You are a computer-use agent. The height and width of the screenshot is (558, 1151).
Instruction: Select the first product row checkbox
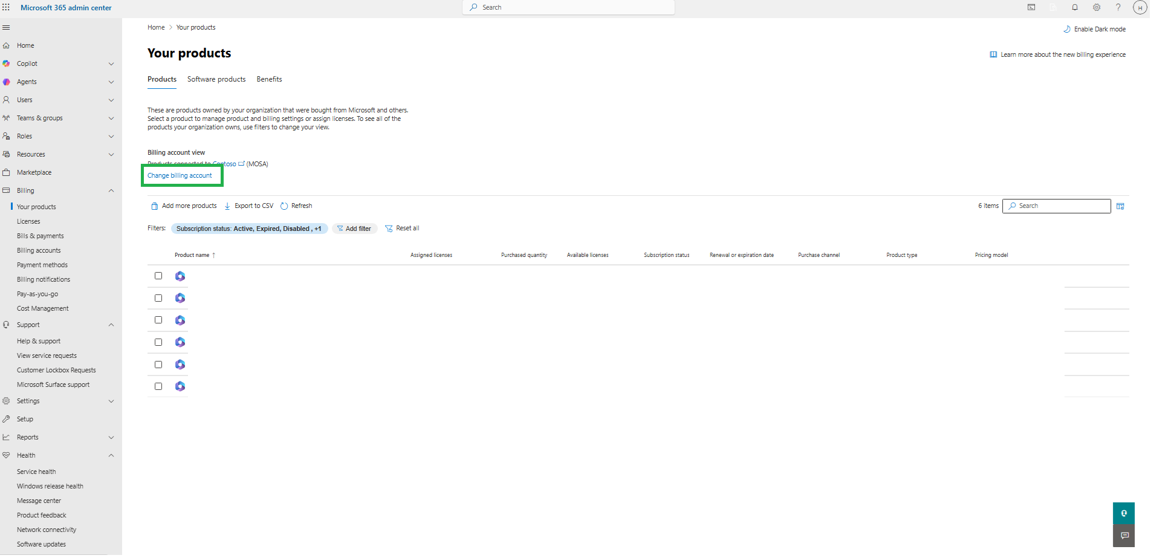tap(158, 276)
